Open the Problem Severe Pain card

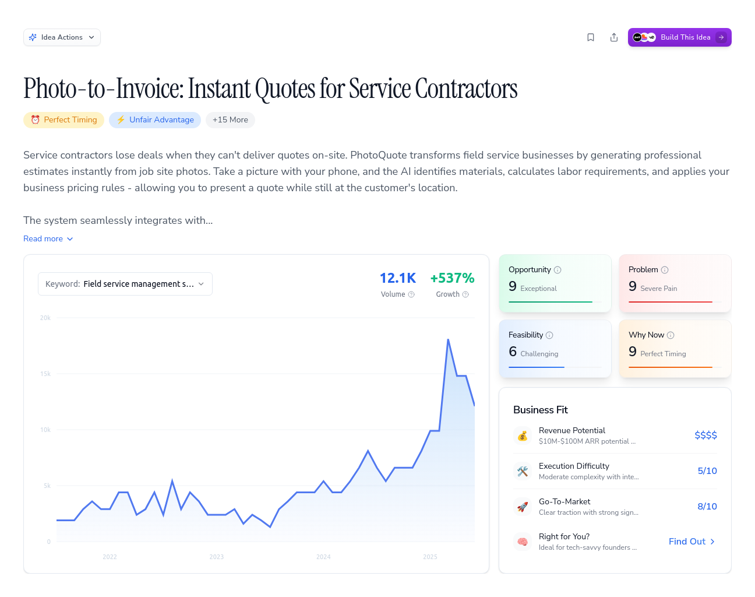pos(675,283)
